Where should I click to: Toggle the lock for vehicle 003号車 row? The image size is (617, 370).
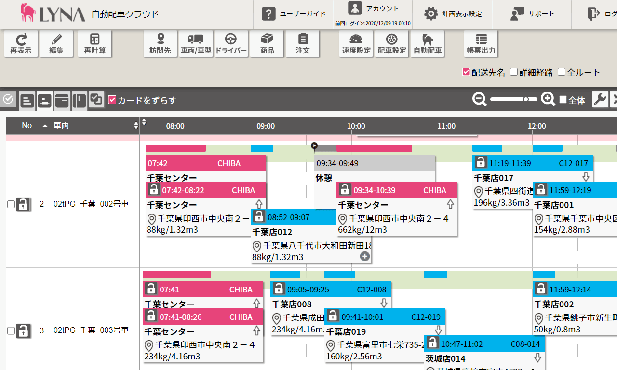(x=24, y=330)
